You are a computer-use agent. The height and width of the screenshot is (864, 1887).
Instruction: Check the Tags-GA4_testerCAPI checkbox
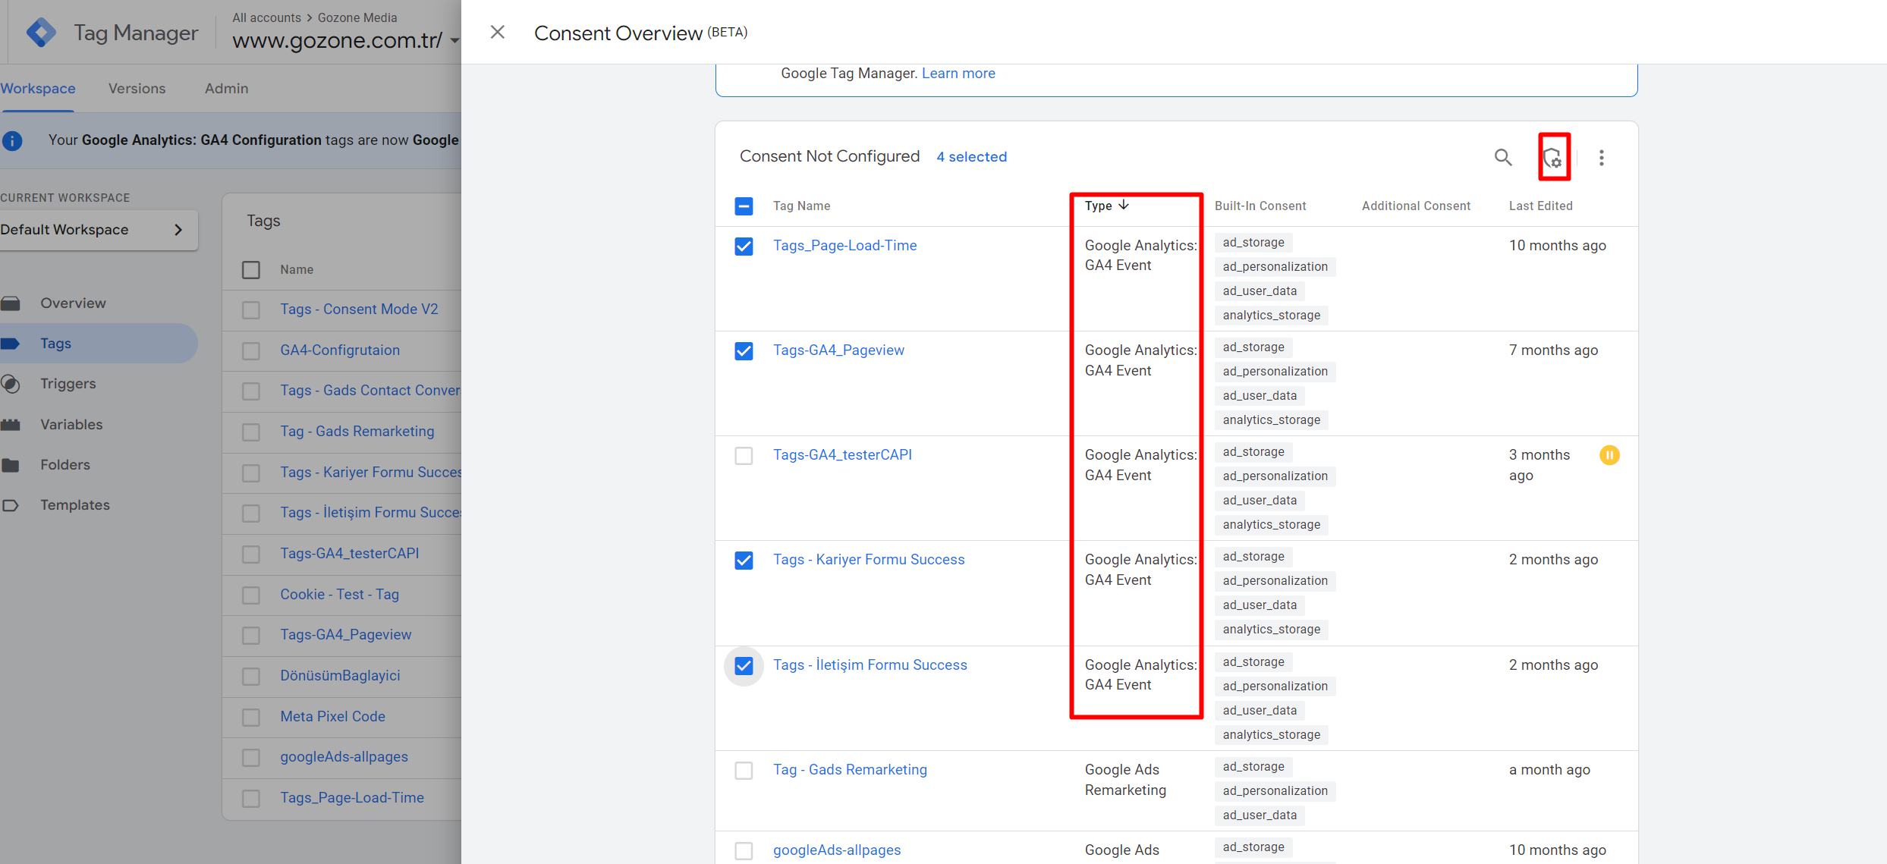click(744, 456)
